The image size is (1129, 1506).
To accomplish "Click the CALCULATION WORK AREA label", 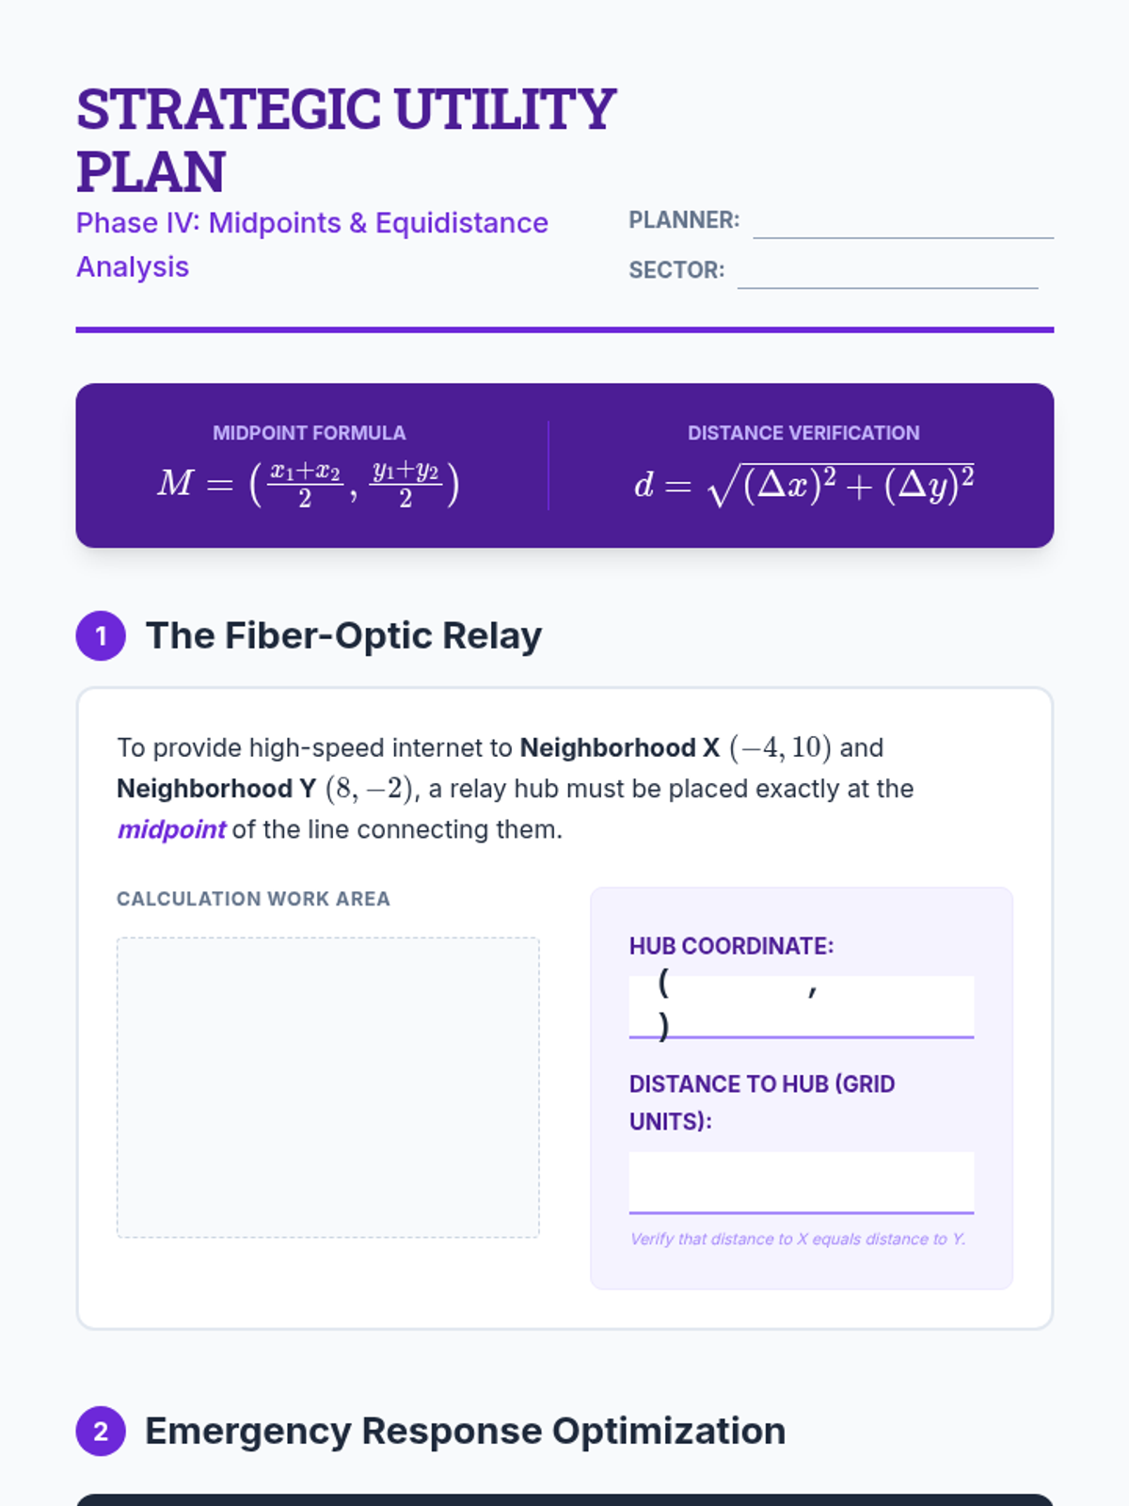I will coord(253,899).
